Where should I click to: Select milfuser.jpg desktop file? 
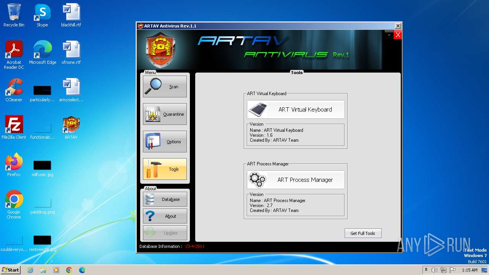pos(42,168)
